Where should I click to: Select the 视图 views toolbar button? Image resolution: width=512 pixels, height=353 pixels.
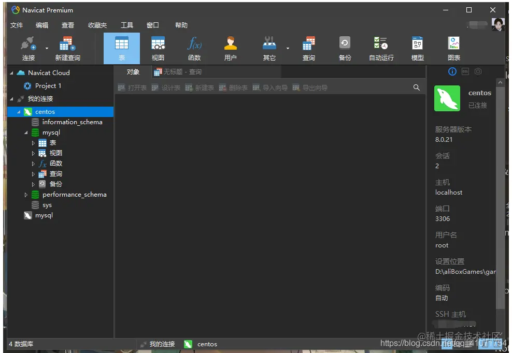coord(158,48)
